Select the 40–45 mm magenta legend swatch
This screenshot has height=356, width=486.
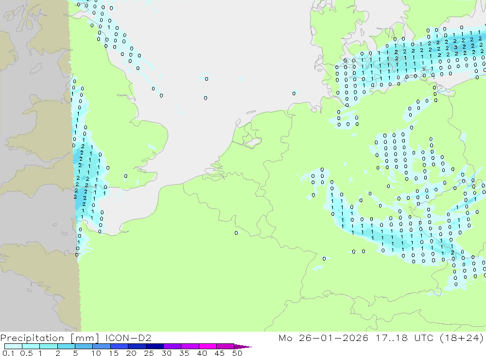[208, 346]
